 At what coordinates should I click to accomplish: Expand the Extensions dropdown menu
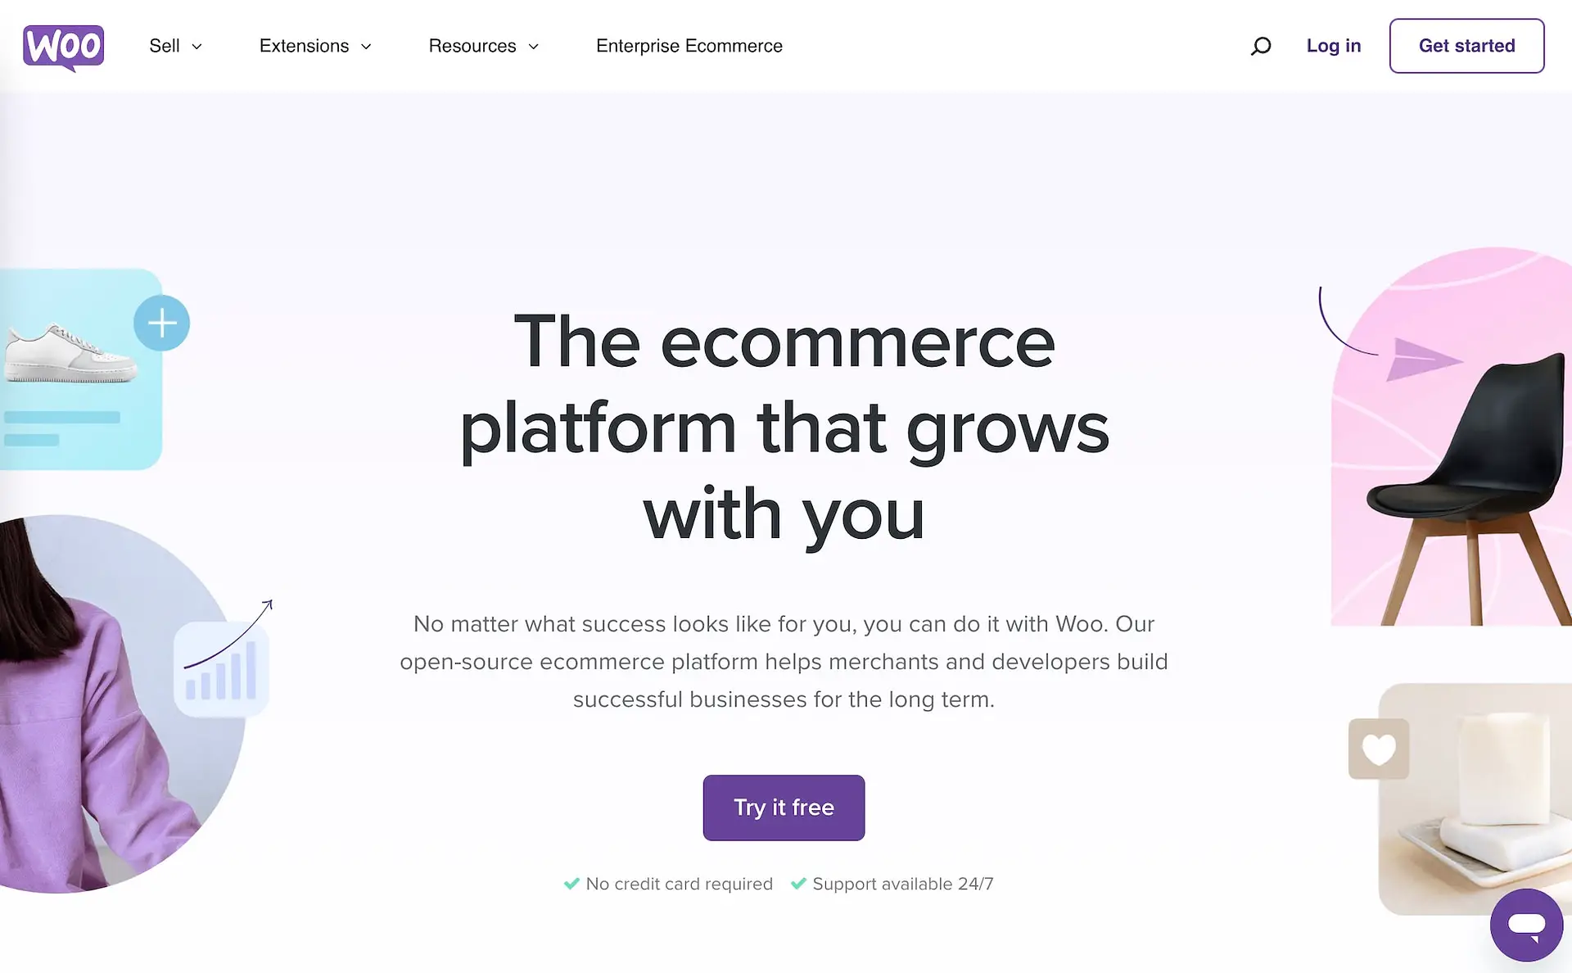tap(314, 46)
